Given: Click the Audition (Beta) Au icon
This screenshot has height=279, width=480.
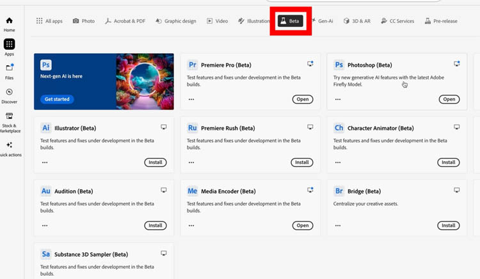Looking at the screenshot, I should click(x=46, y=191).
